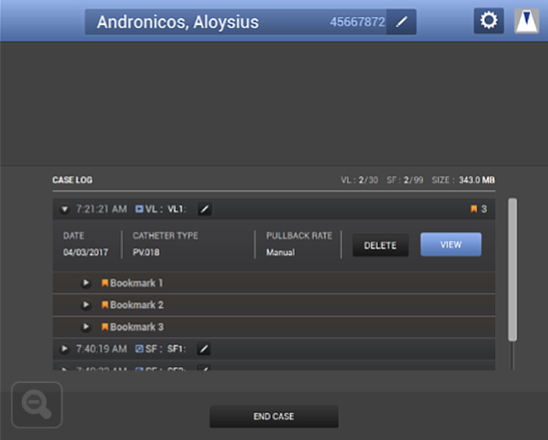Click the VL1: label text
The height and width of the screenshot is (440, 548).
click(x=176, y=209)
